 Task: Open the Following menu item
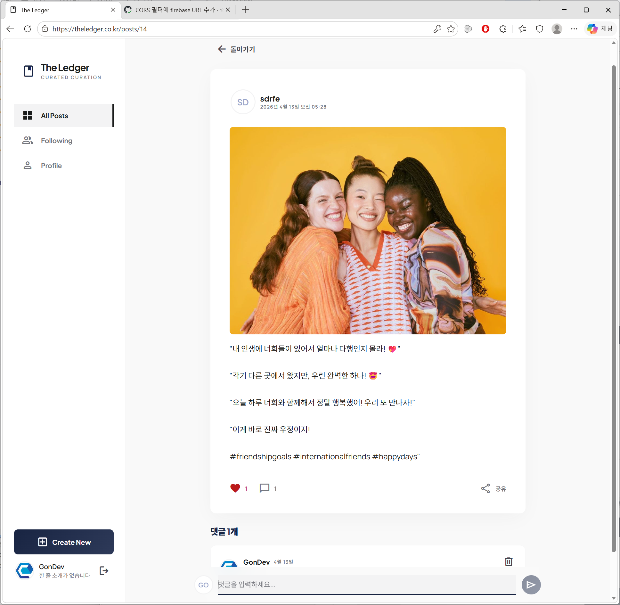57,141
